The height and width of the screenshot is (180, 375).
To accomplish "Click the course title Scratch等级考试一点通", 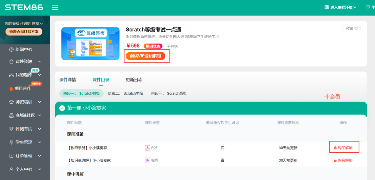I will pos(153,29).
